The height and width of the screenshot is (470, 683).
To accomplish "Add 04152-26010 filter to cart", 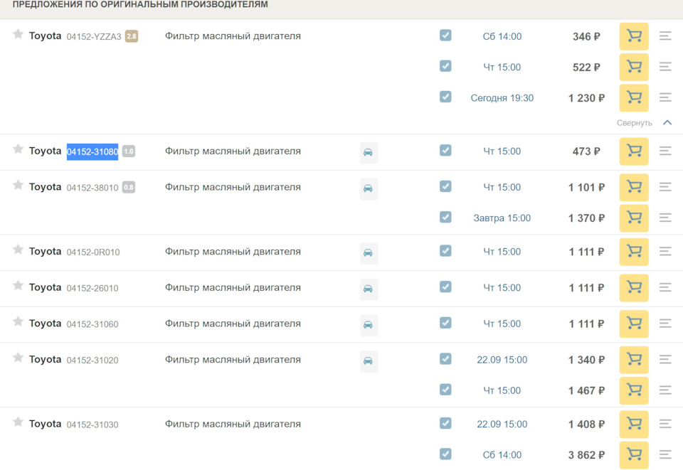I will tap(634, 288).
